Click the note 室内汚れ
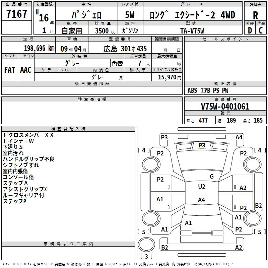This screenshot has width=268, height=268. [13, 153]
